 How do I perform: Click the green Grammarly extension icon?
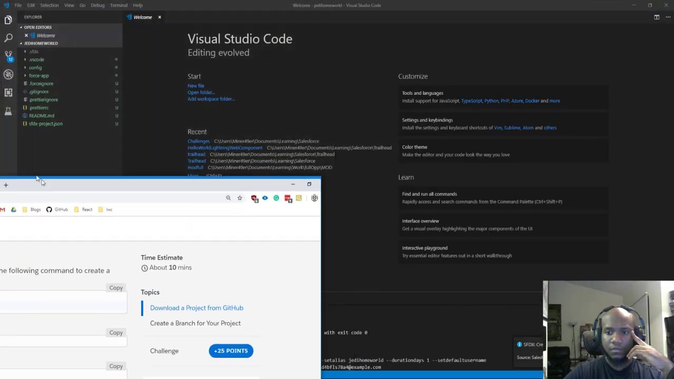tap(276, 198)
